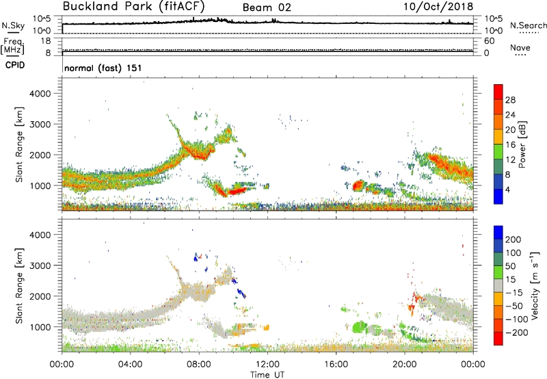Select the Freq. [MHz] axis label

(12, 47)
